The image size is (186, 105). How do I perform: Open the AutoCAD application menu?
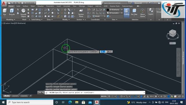4,4
